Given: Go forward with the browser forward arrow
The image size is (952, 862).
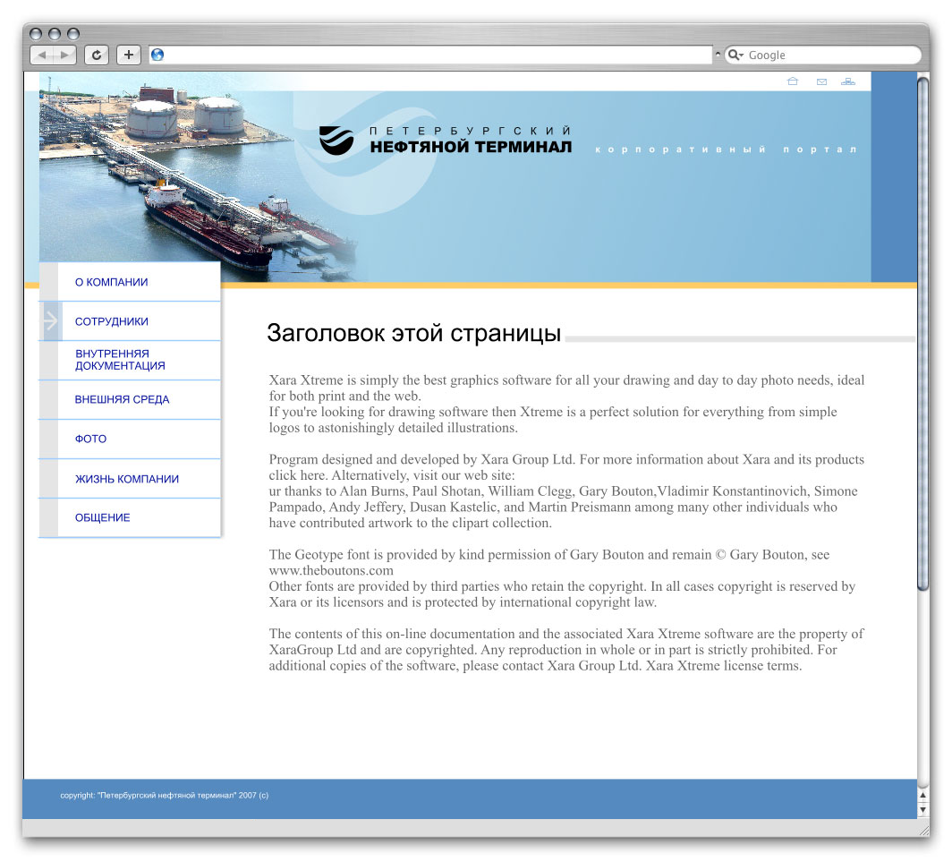Looking at the screenshot, I should pos(65,55).
